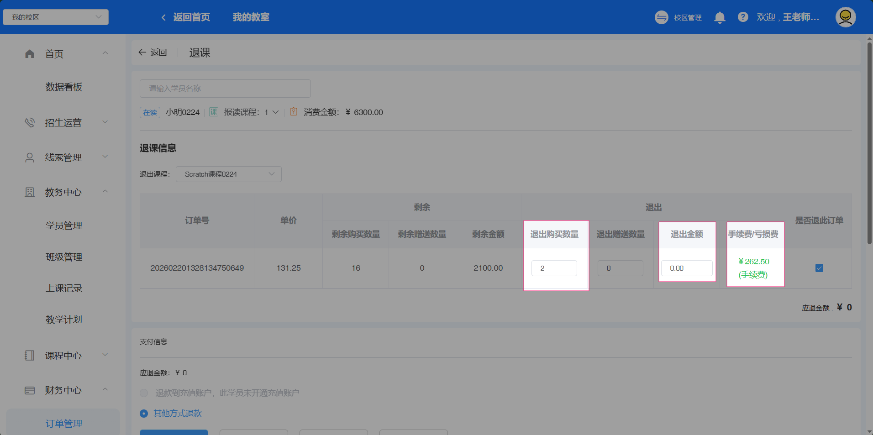This screenshot has height=435, width=873.
Task: Tick the 是否退此订单 checkbox
Action: click(819, 268)
